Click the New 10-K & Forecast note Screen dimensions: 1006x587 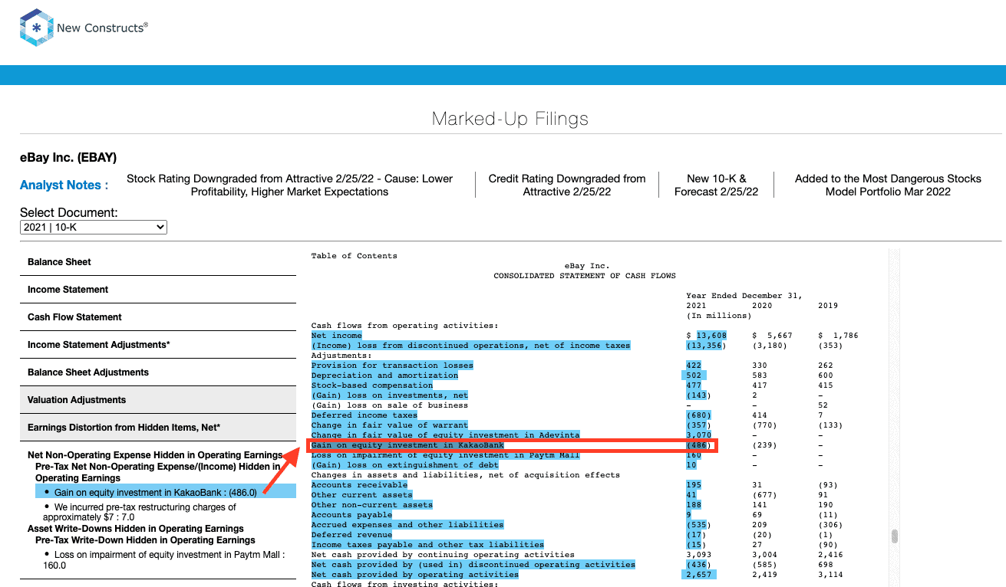pyautogui.click(x=716, y=185)
